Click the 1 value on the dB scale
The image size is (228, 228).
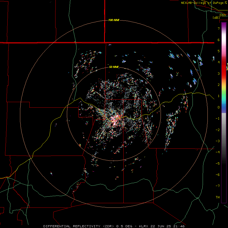click(219, 96)
